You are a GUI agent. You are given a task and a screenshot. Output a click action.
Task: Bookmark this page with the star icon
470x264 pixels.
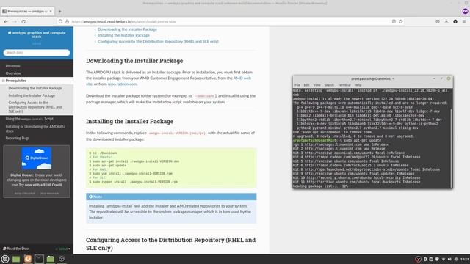coord(401,21)
